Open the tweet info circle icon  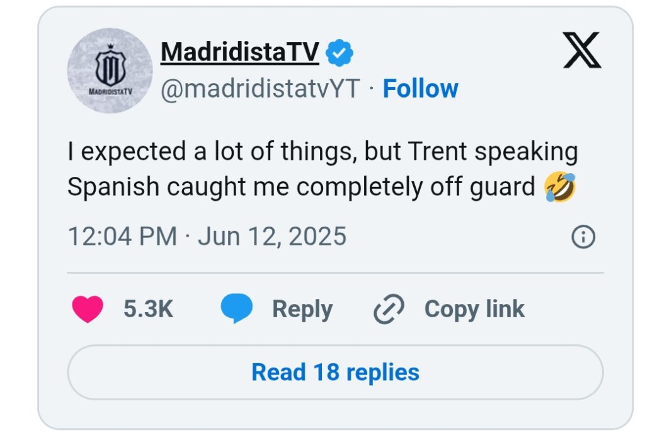click(x=583, y=237)
